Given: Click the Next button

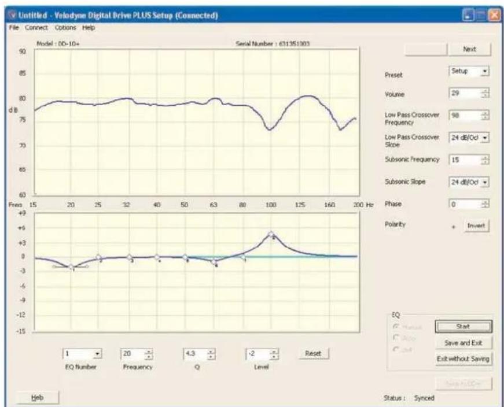Looking at the screenshot, I should point(469,49).
